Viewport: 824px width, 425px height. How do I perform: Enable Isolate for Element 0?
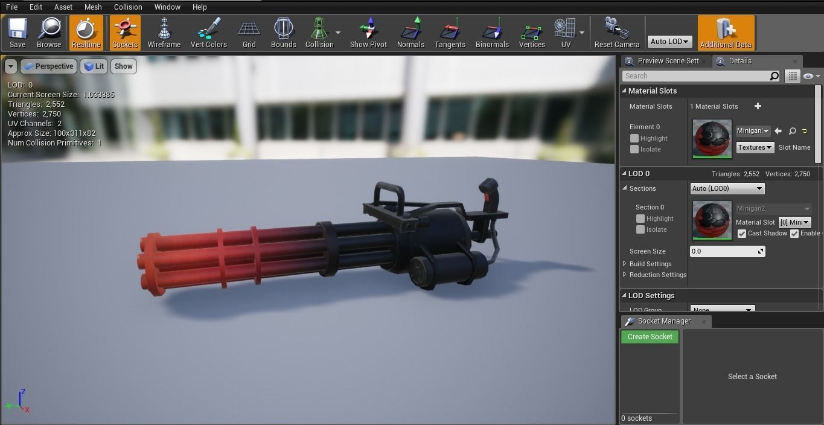point(634,149)
